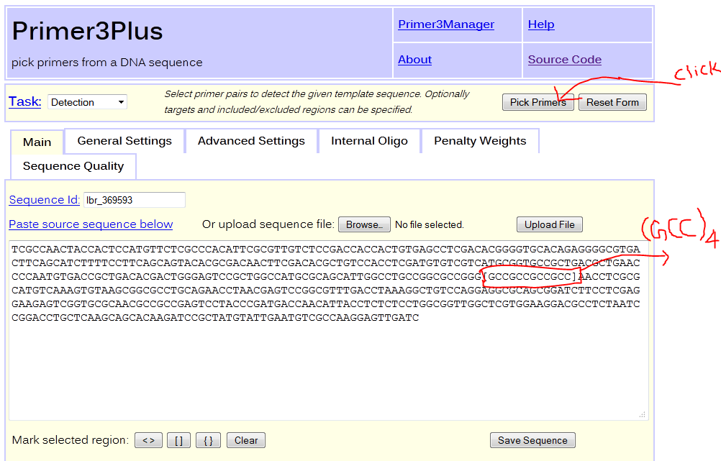The width and height of the screenshot is (721, 461).
Task: Follow the Task help link
Action: [x=24, y=101]
